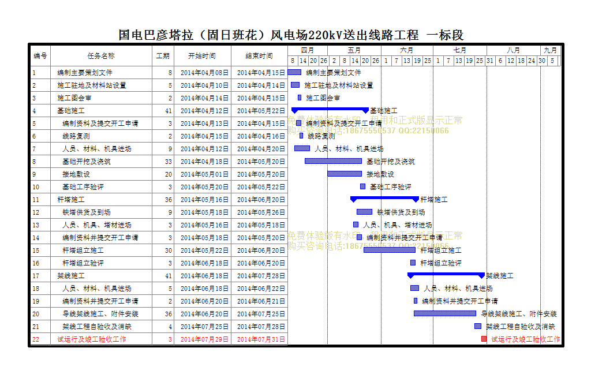Click start date 2014年04月08日

coord(204,73)
